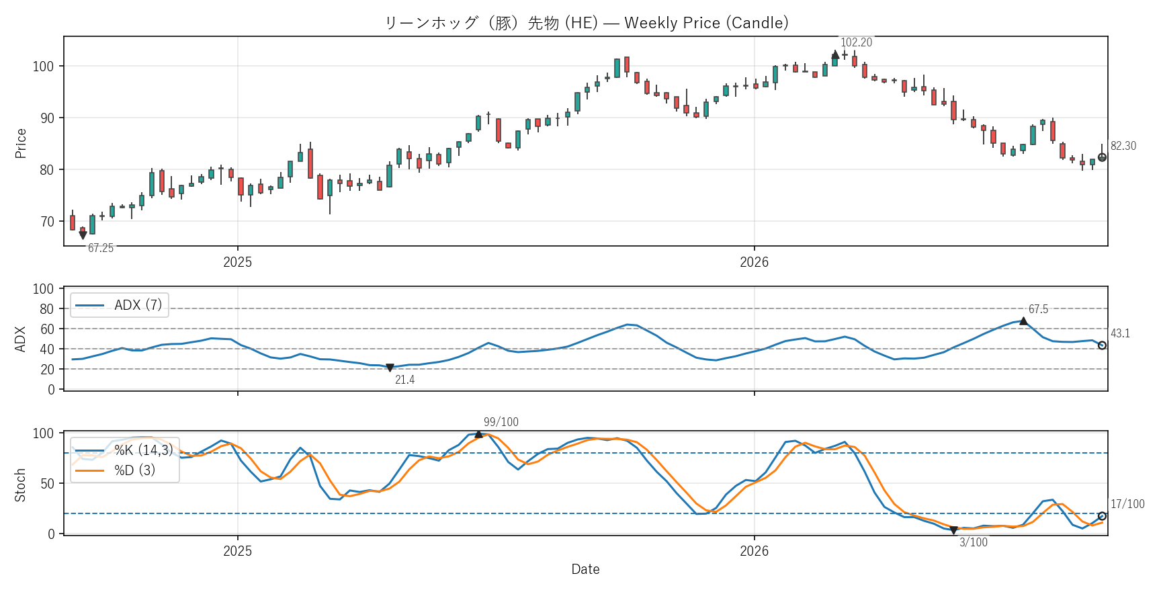Select the down-triangle marker at the stochastic trough
Viewport: 1161px width, 590px height.
coord(953,530)
